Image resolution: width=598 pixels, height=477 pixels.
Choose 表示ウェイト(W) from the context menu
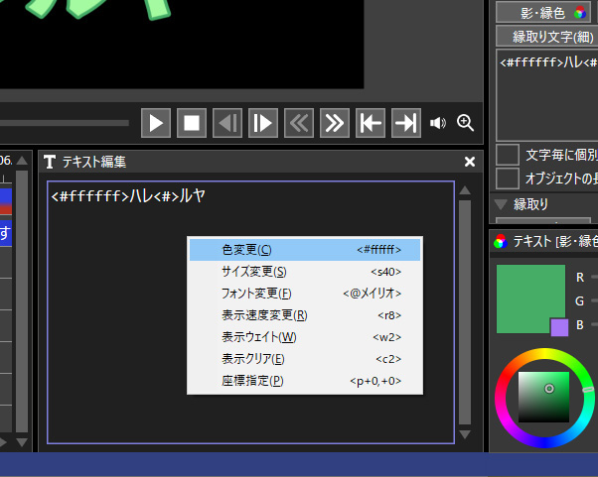pyautogui.click(x=305, y=337)
